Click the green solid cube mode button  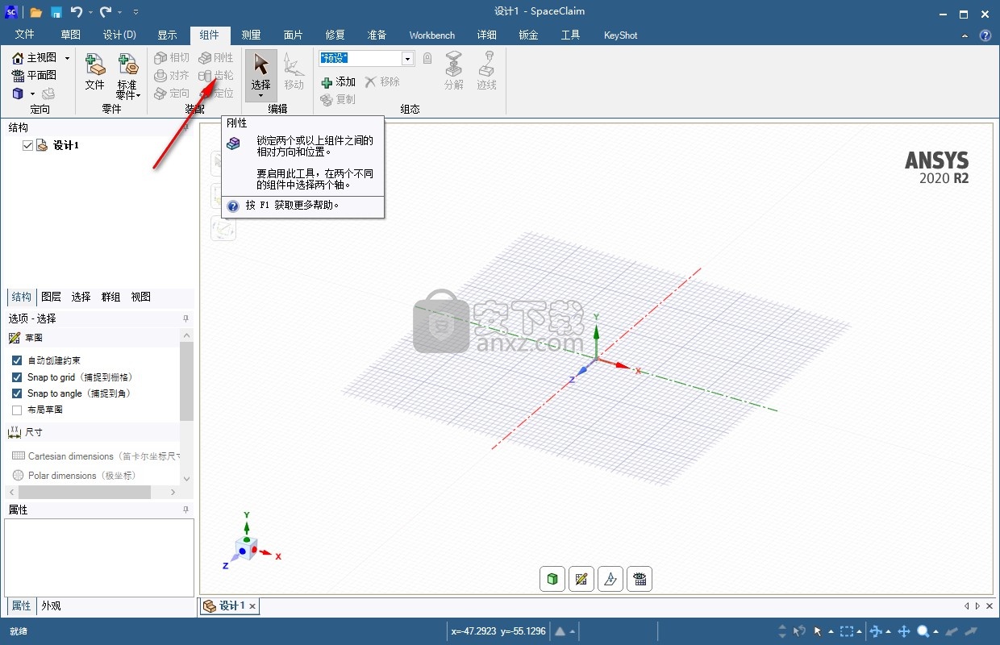click(x=552, y=578)
